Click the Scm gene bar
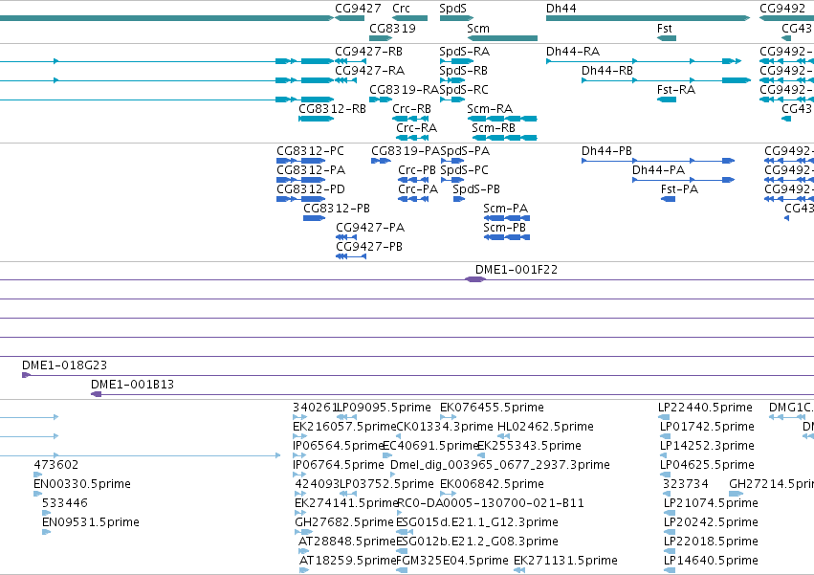 click(502, 38)
